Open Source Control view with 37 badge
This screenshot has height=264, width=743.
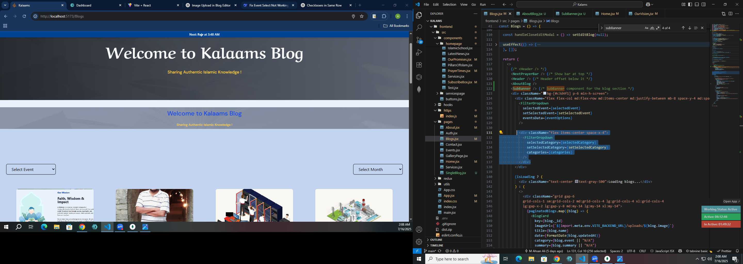coord(419,40)
